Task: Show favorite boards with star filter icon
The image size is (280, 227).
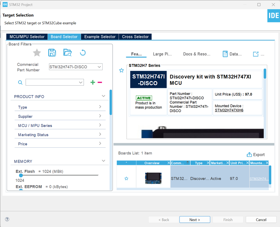Action: pos(37,53)
